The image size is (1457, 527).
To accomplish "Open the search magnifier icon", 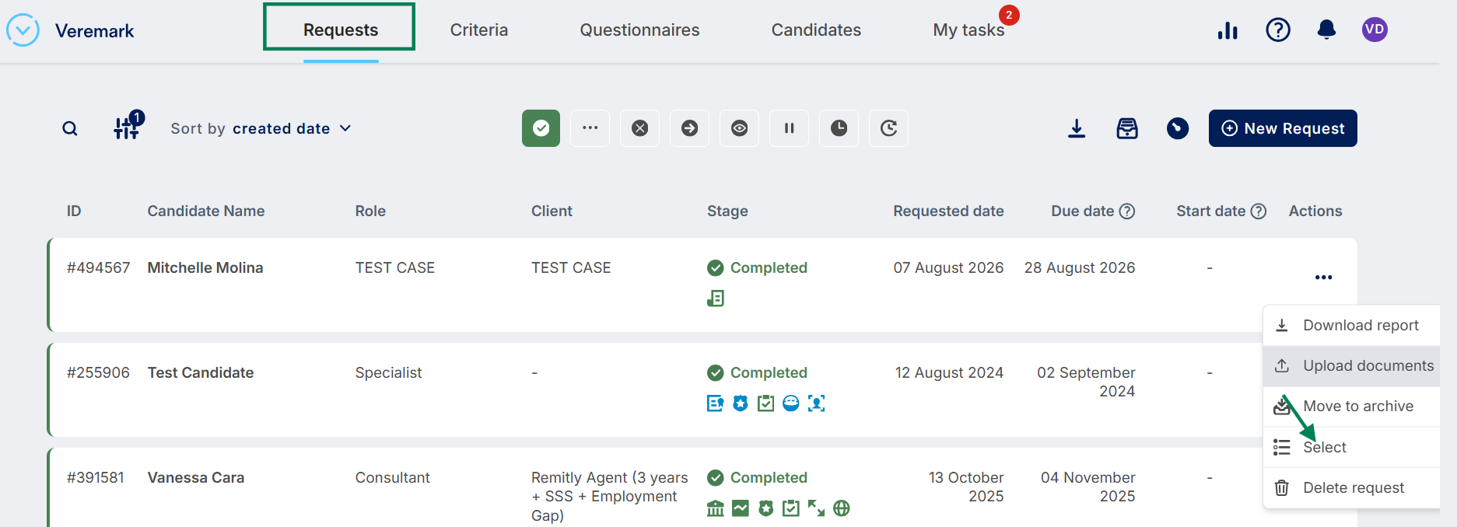I will pos(70,128).
